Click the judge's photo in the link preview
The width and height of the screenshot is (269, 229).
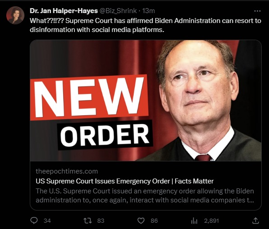(x=199, y=101)
